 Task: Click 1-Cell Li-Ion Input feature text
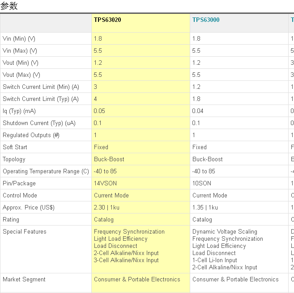[215, 260]
